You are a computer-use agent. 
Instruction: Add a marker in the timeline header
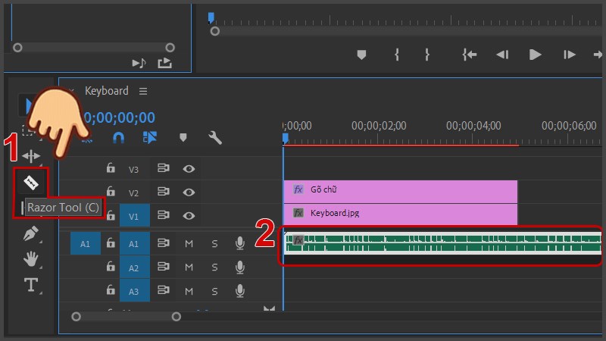183,138
